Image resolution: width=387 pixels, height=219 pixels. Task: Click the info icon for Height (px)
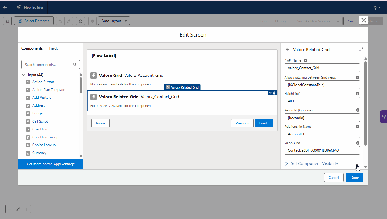[x=358, y=94]
